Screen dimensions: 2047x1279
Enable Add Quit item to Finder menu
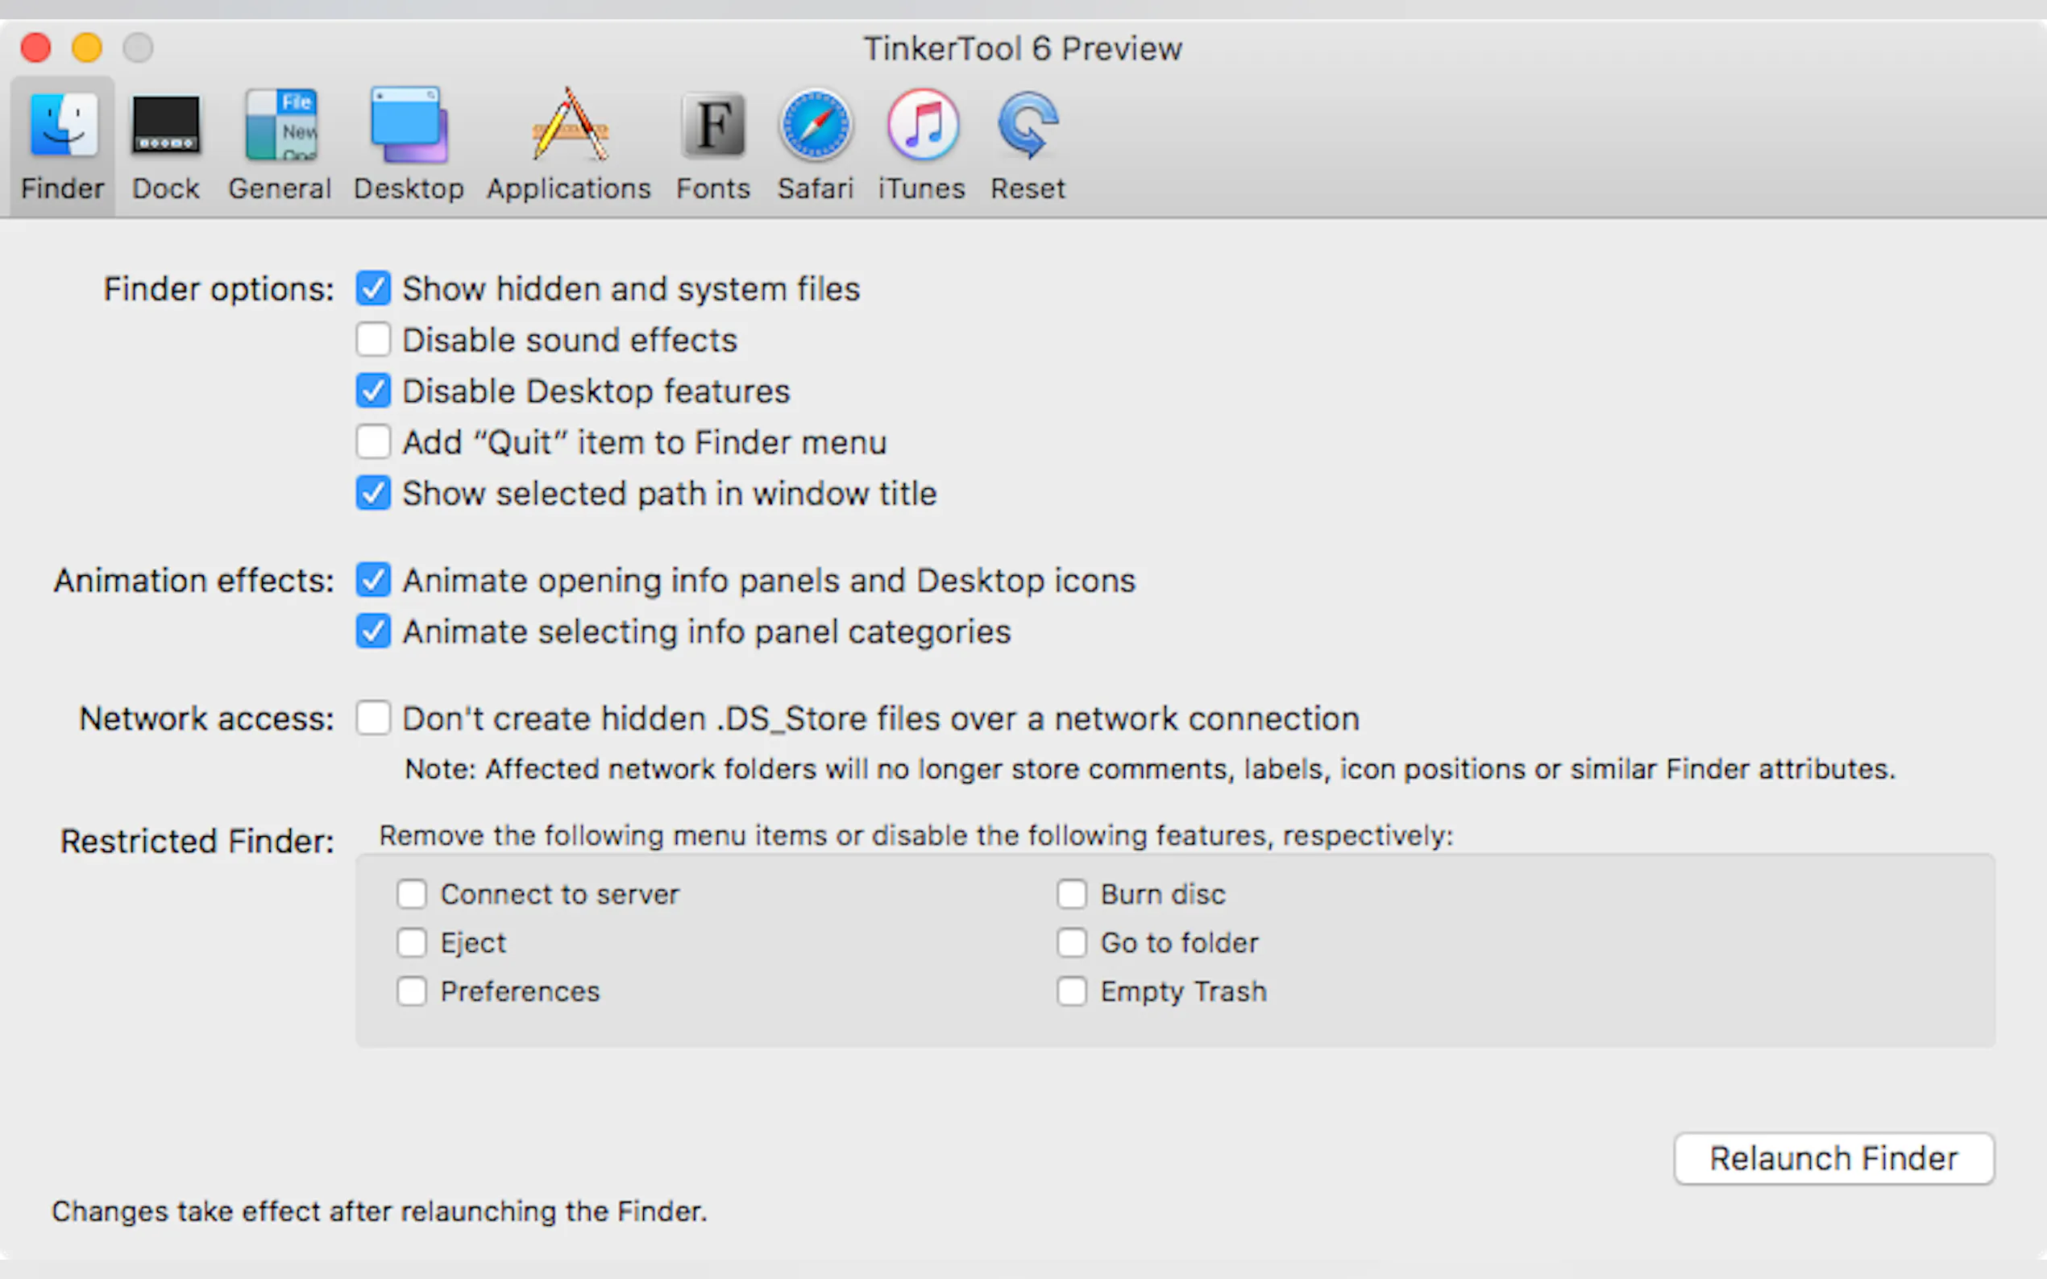click(373, 442)
